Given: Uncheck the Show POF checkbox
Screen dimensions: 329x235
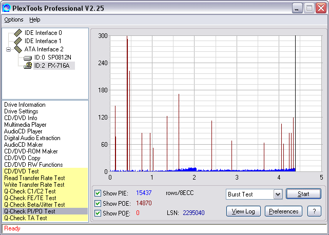Looking at the screenshot, I should pyautogui.click(x=98, y=213).
